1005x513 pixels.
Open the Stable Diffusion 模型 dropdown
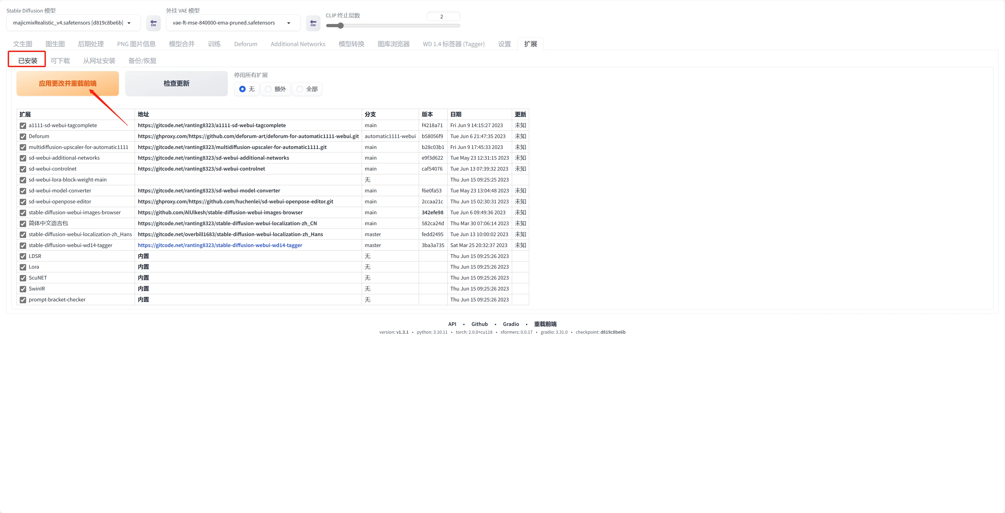[x=73, y=23]
